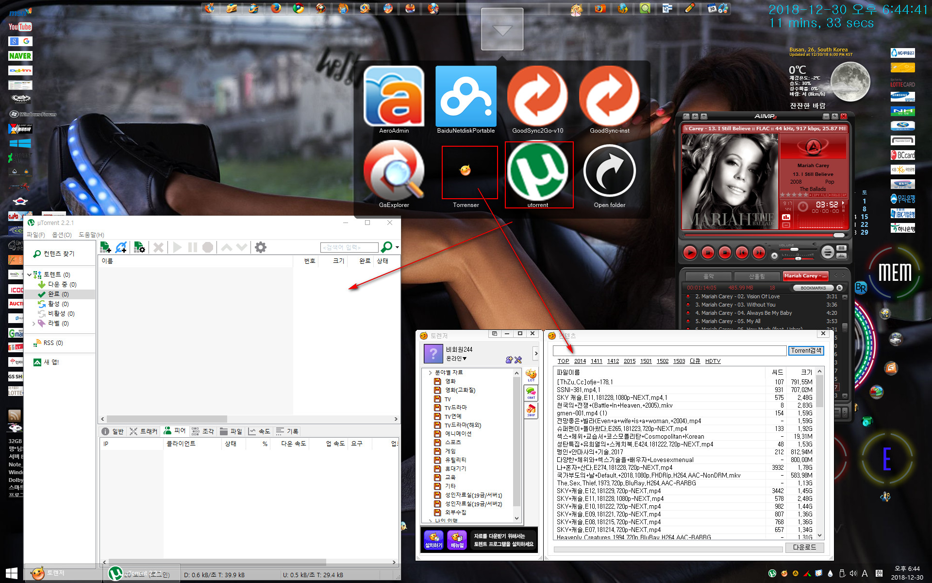Toggle AIMP visualization mode icon
932x583 pixels.
pos(786,217)
